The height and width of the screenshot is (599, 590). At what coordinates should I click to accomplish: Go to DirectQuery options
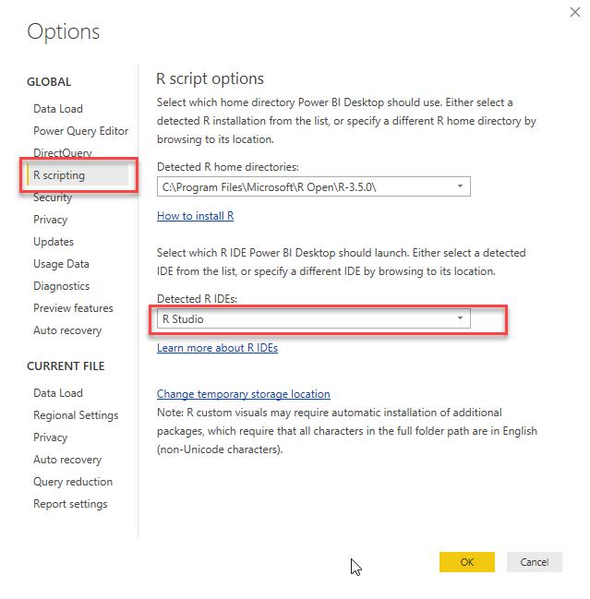pyautogui.click(x=63, y=153)
